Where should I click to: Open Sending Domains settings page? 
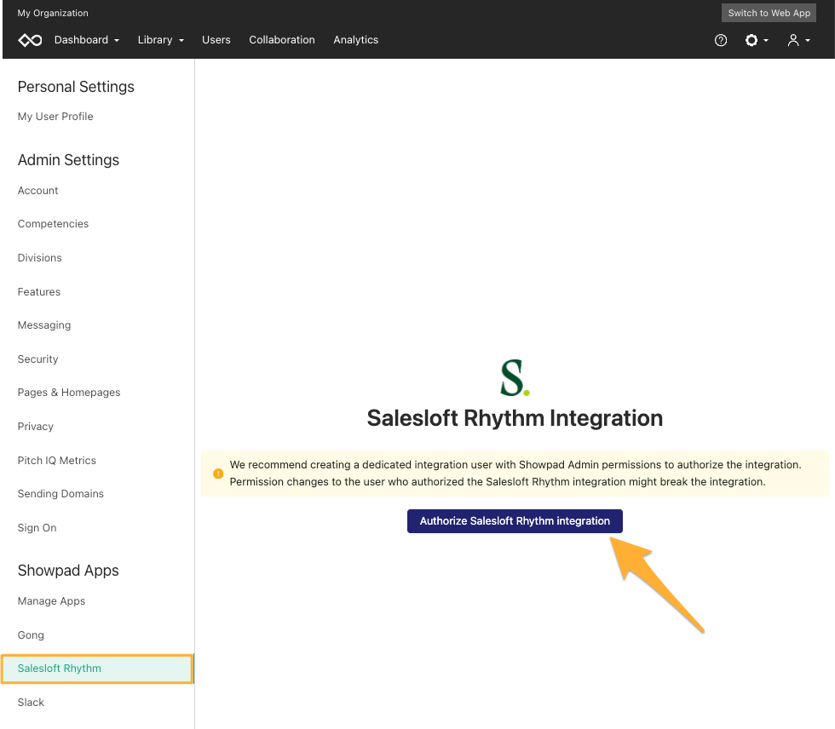pyautogui.click(x=60, y=494)
